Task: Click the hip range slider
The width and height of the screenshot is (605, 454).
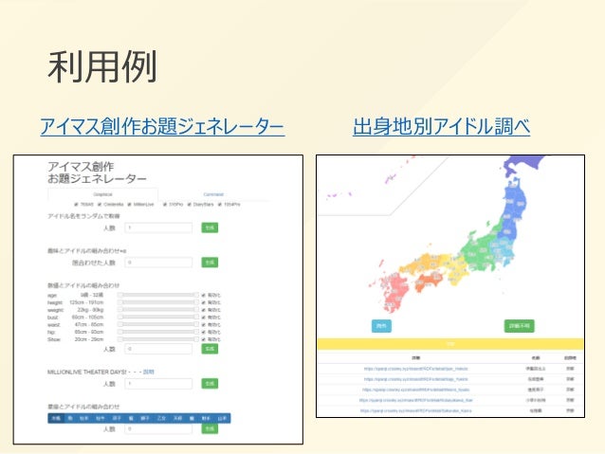Action: [158, 332]
